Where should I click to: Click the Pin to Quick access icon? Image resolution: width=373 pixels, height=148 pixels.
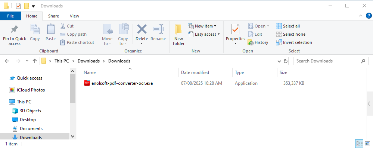pyautogui.click(x=15, y=30)
